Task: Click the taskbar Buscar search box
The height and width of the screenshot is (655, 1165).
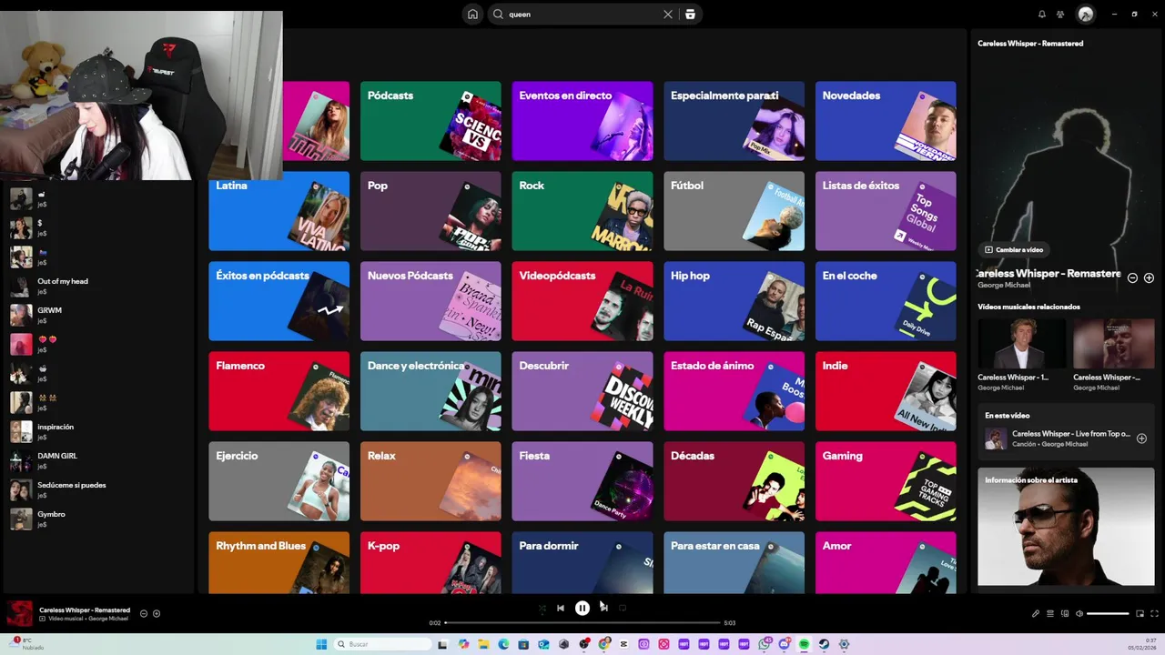Action: (x=381, y=644)
